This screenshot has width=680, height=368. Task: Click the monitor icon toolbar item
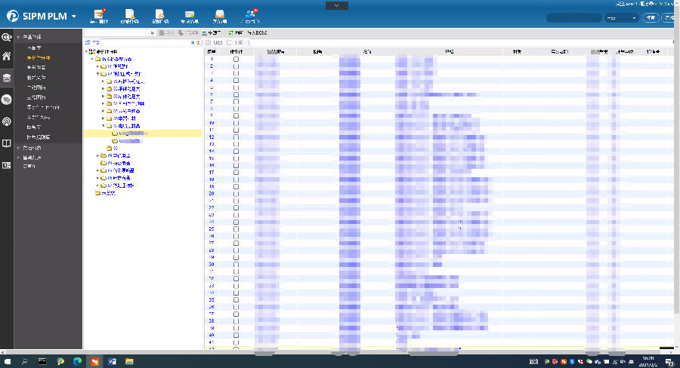204,33
